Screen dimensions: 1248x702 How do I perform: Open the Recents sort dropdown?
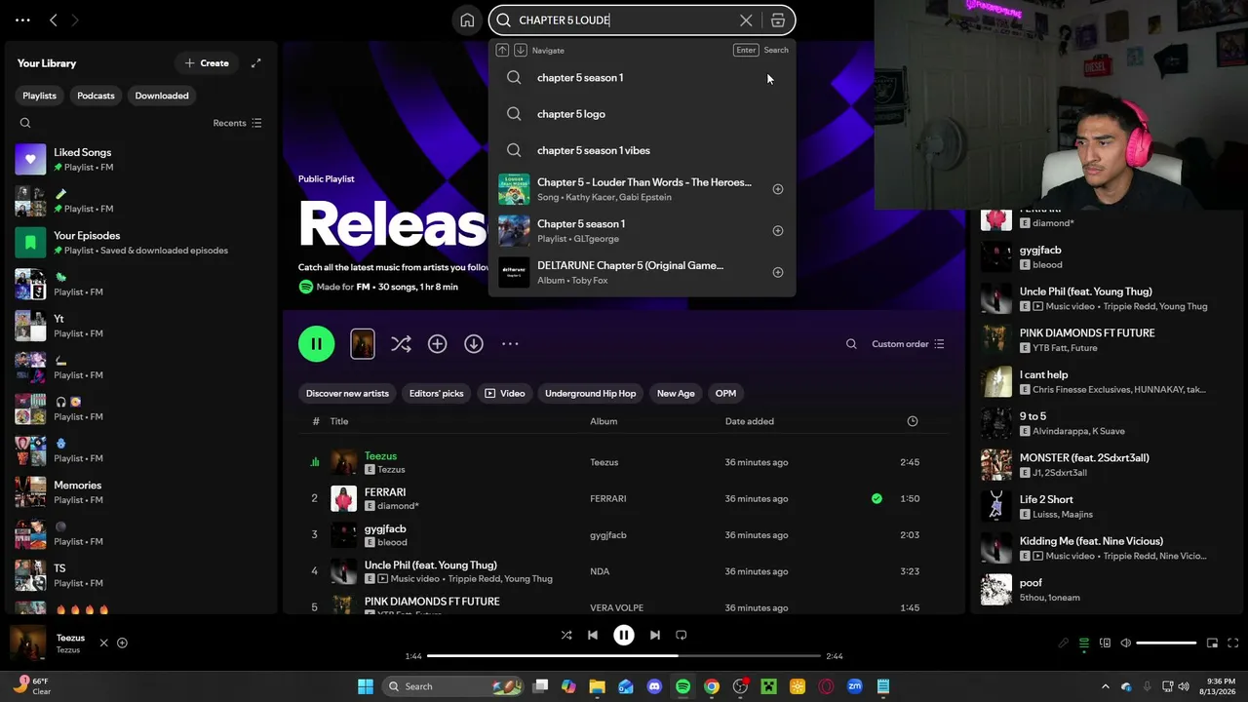(237, 123)
